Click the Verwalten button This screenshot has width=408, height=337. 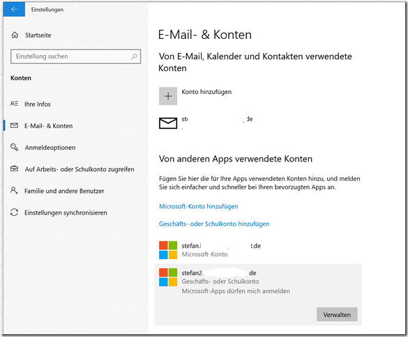click(x=337, y=315)
